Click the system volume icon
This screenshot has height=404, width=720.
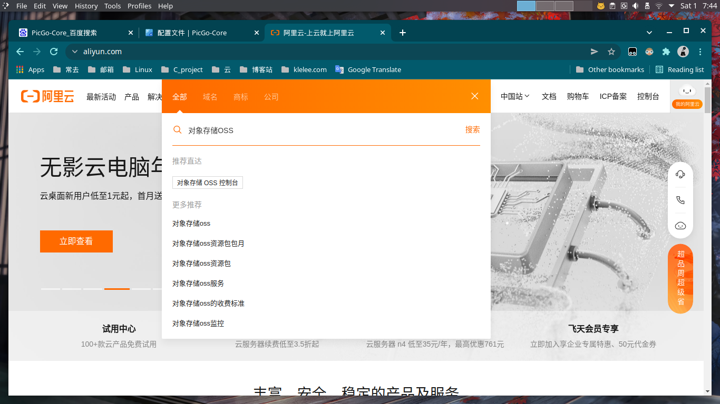(x=636, y=6)
